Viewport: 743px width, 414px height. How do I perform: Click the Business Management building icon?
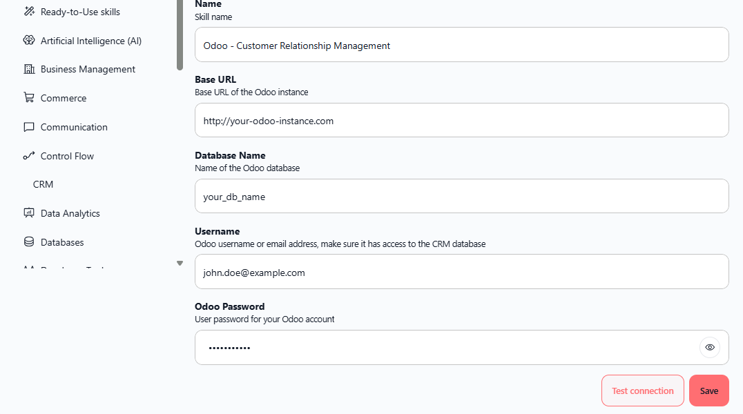(29, 69)
